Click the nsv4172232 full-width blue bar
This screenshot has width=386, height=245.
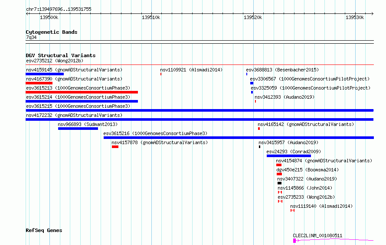tap(200, 119)
